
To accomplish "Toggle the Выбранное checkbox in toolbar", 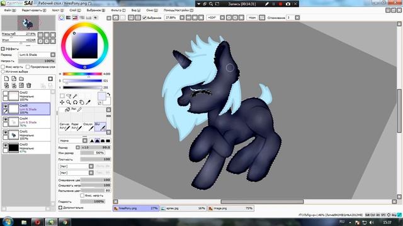I will pyautogui.click(x=144, y=18).
